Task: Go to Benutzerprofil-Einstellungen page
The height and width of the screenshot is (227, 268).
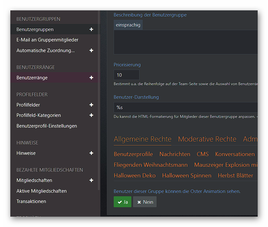Action: [47, 126]
